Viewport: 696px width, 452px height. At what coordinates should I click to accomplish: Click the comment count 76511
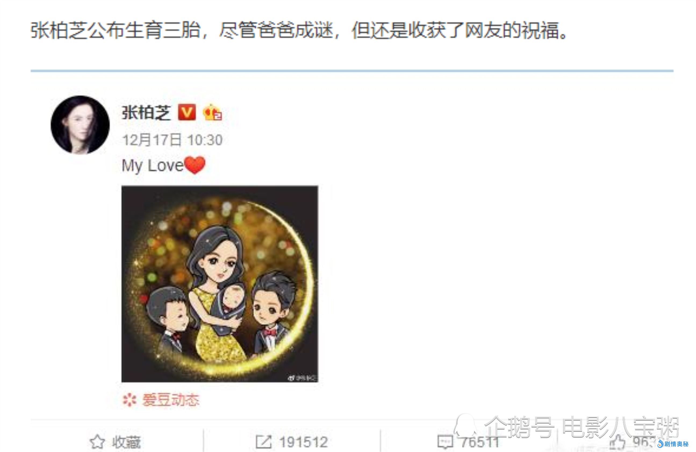pos(480,442)
